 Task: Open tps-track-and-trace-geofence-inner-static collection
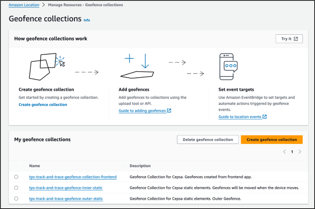(x=66, y=188)
